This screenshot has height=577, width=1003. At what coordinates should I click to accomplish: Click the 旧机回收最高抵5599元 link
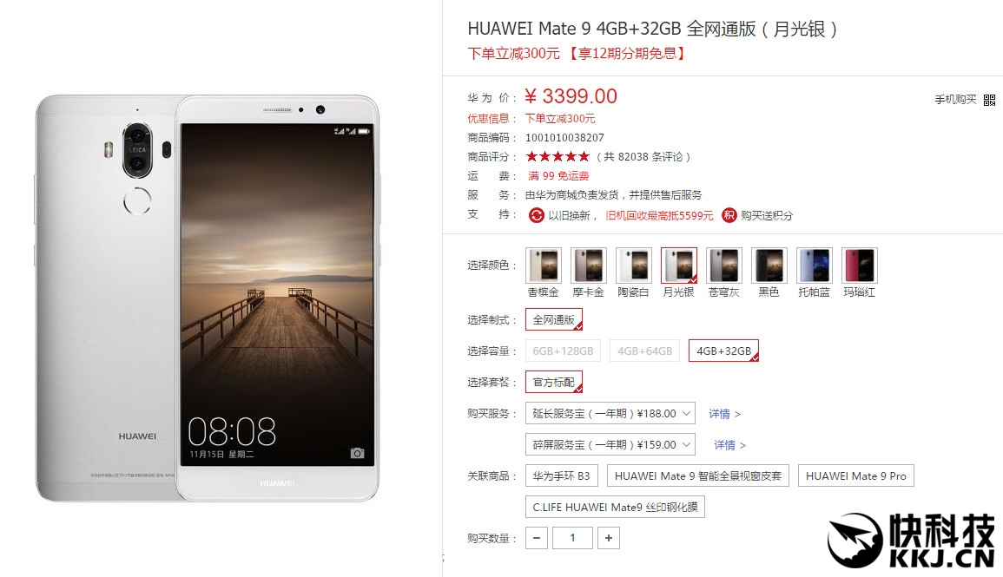pyautogui.click(x=659, y=216)
